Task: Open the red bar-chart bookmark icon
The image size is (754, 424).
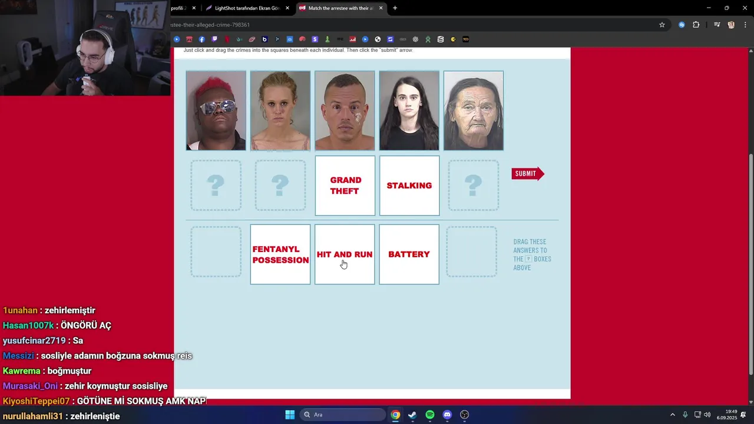Action: (352, 39)
